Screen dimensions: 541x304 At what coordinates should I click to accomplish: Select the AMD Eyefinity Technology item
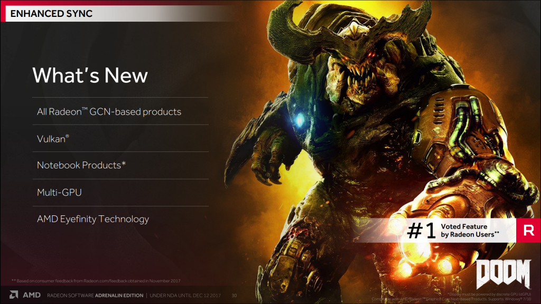pos(93,219)
